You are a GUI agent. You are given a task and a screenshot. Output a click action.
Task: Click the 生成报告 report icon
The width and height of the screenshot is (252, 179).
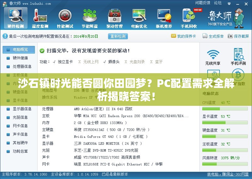(x=205, y=36)
